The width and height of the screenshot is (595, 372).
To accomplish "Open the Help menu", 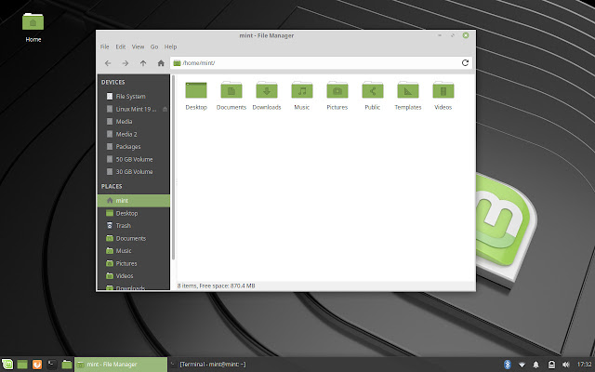I will tap(170, 46).
